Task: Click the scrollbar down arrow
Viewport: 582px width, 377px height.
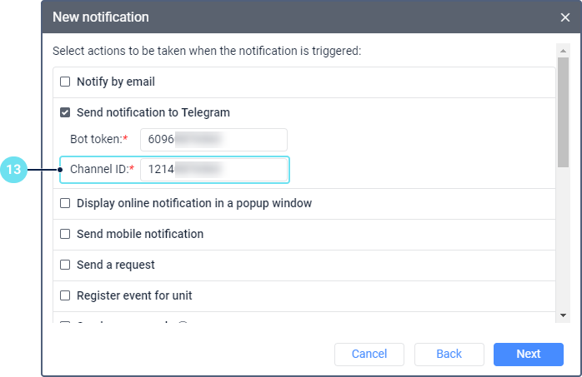Action: click(563, 315)
